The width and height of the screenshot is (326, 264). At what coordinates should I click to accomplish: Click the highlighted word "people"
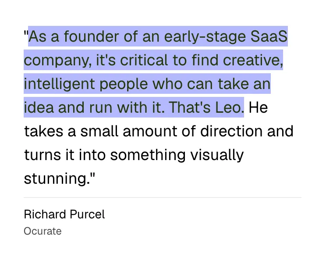pos(124,85)
